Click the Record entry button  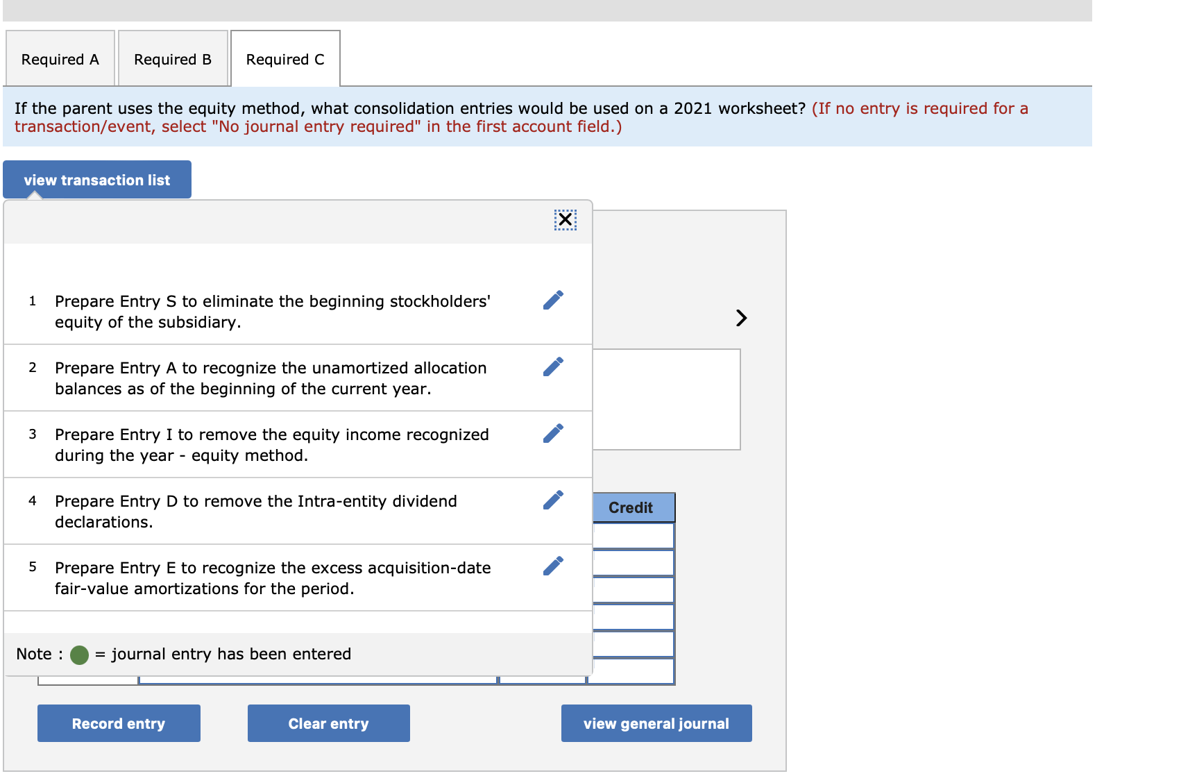(119, 723)
